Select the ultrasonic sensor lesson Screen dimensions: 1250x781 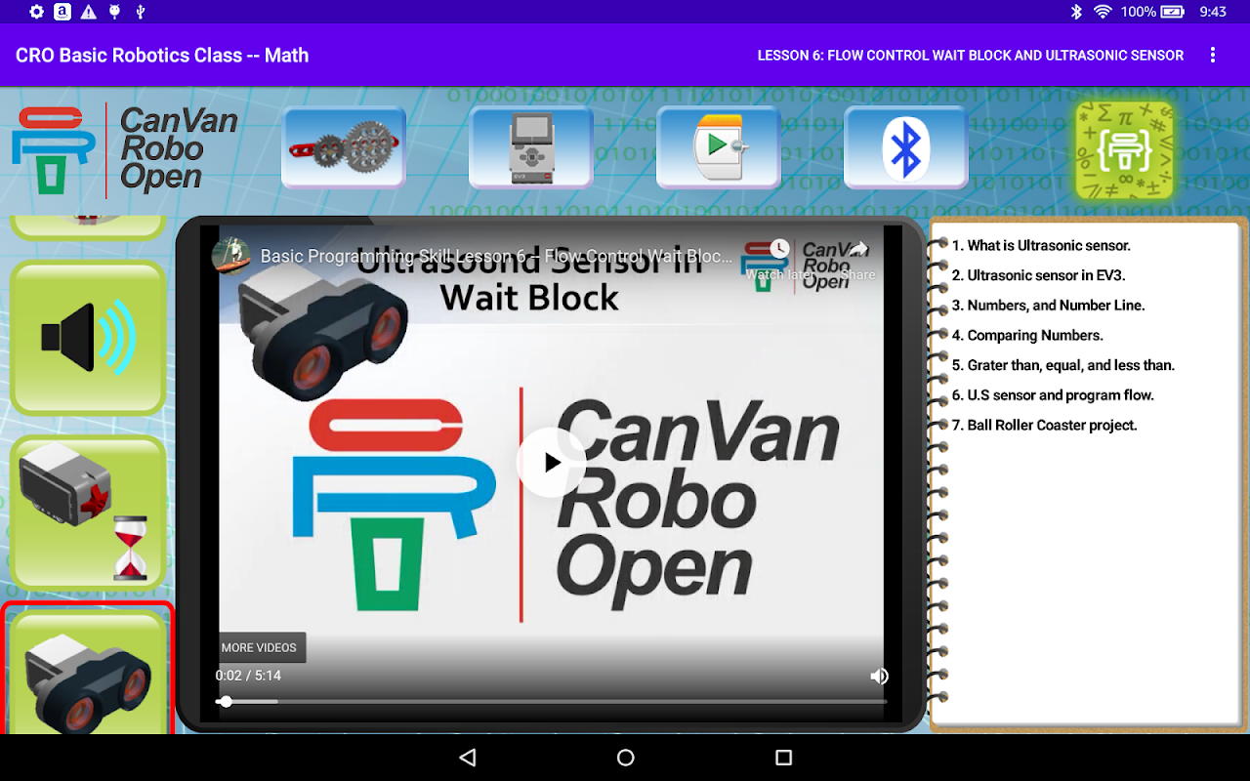[x=88, y=670]
